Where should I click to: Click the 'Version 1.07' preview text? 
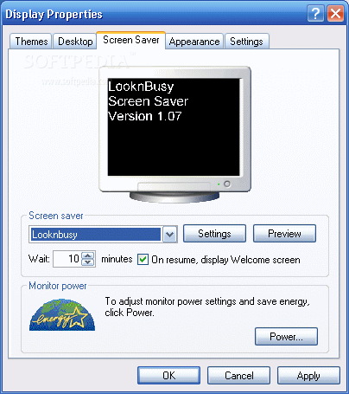coord(144,116)
